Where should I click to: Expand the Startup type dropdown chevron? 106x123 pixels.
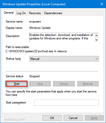[x=97, y=59]
